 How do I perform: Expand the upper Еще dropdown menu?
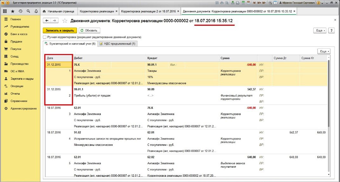pyautogui.click(x=319, y=30)
